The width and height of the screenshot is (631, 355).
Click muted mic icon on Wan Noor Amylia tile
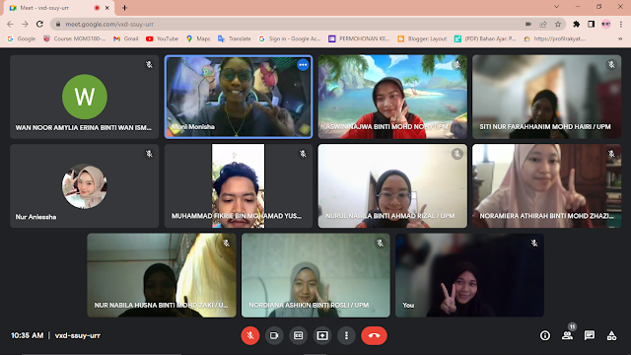(x=149, y=64)
